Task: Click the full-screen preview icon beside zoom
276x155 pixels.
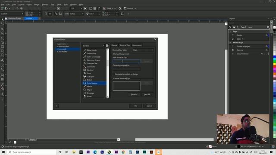Action: click(x=85, y=9)
